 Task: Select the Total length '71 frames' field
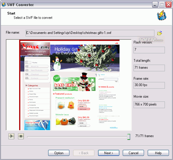(149, 68)
